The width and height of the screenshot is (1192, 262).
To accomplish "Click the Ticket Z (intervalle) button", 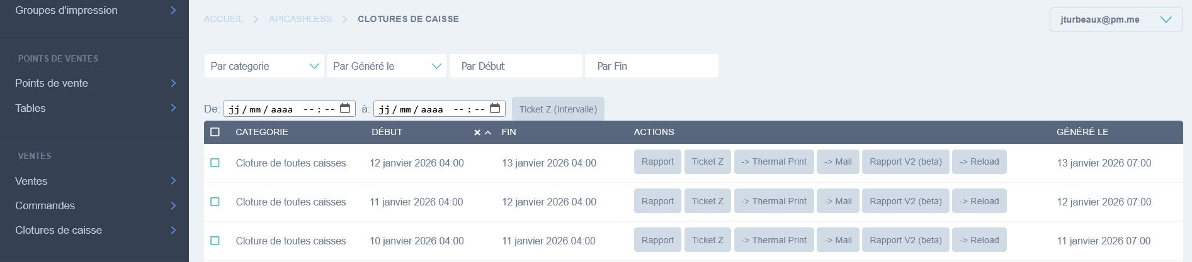I will coord(558,109).
